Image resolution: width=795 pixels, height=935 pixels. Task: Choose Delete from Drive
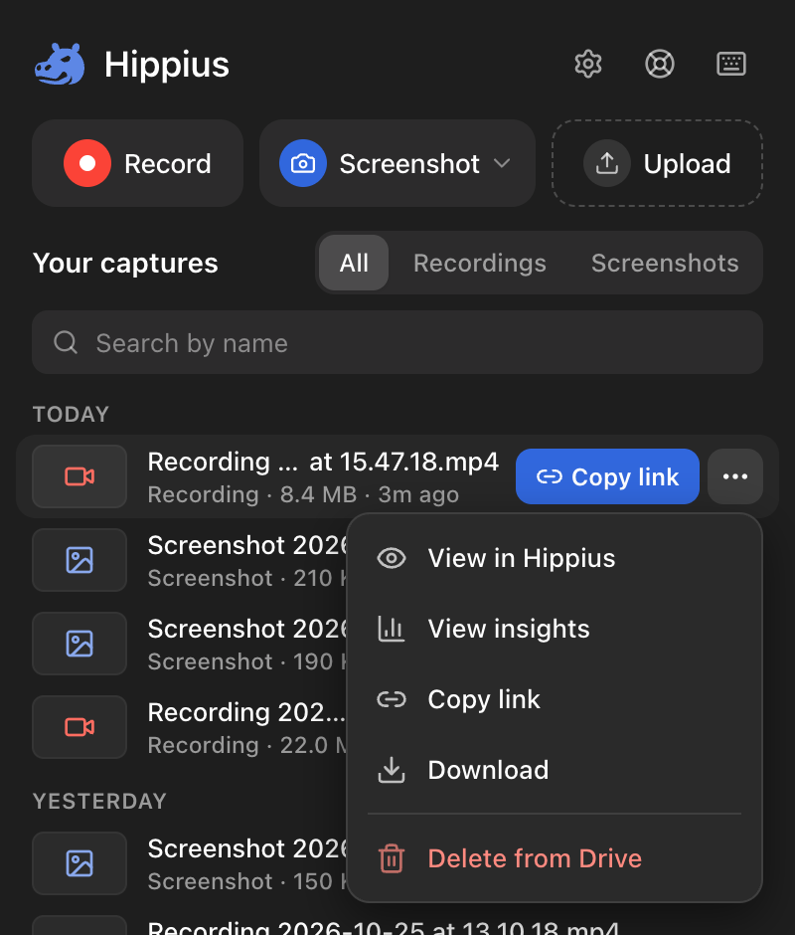point(555,858)
